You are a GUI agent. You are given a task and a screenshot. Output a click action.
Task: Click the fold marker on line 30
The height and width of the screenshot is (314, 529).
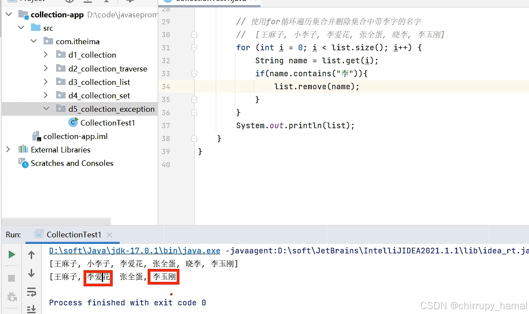[x=194, y=34]
